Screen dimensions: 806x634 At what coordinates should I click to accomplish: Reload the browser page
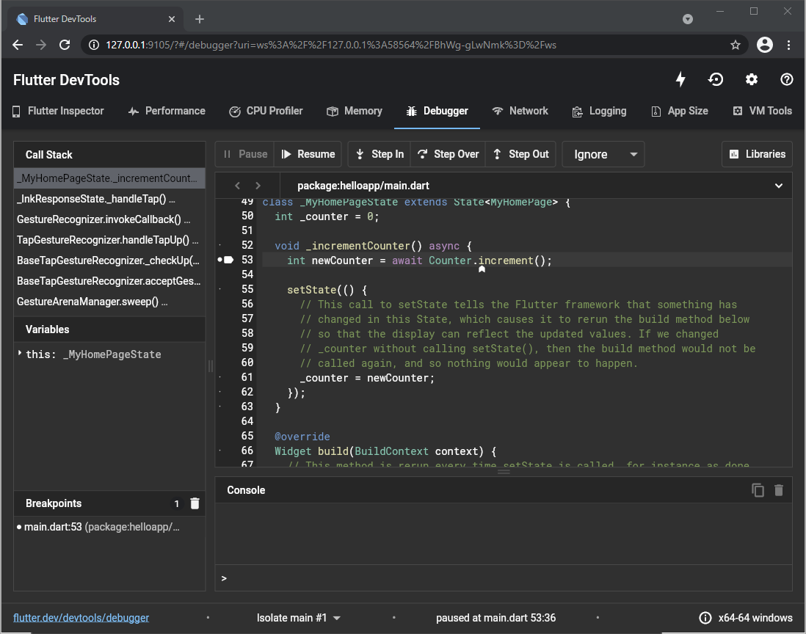[65, 45]
